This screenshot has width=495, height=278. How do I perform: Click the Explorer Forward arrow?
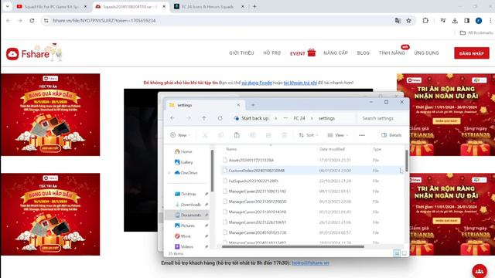point(189,118)
